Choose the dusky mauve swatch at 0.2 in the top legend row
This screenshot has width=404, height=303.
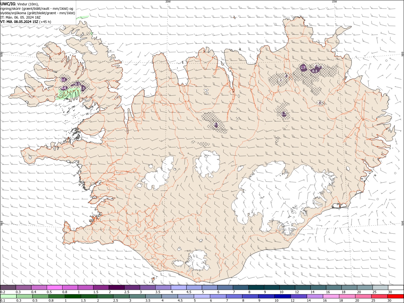(8, 288)
